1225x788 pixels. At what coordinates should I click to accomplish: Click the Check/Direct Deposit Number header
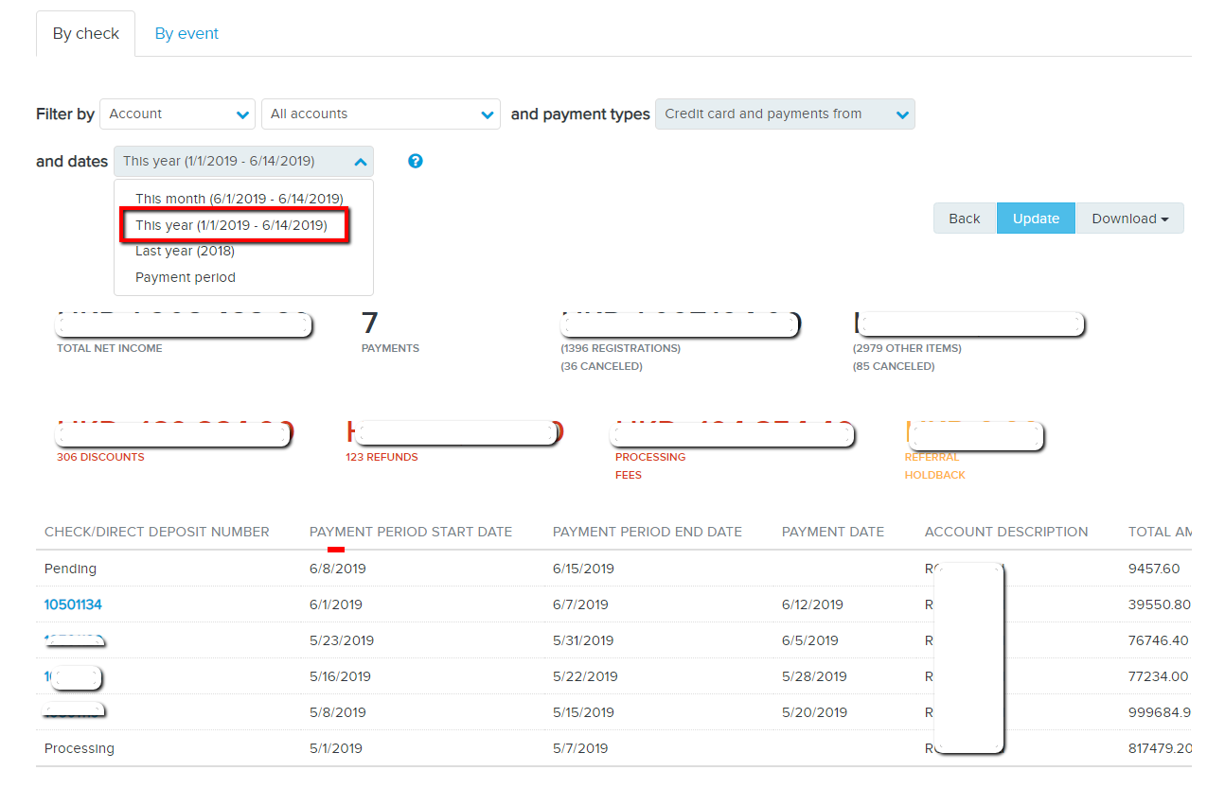coord(156,532)
